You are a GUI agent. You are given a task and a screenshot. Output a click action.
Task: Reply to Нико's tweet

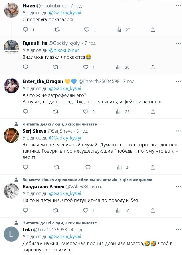pos(26,30)
